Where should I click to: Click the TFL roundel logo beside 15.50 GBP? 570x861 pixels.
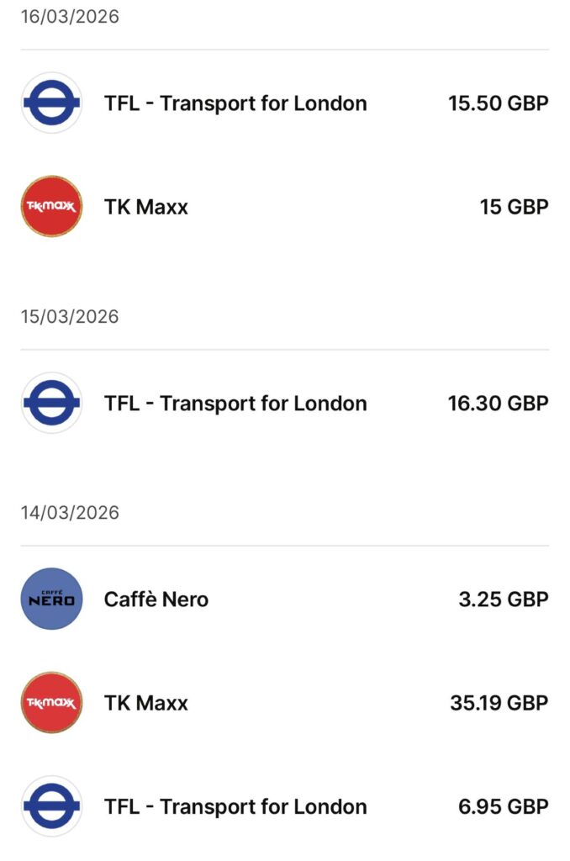(51, 103)
